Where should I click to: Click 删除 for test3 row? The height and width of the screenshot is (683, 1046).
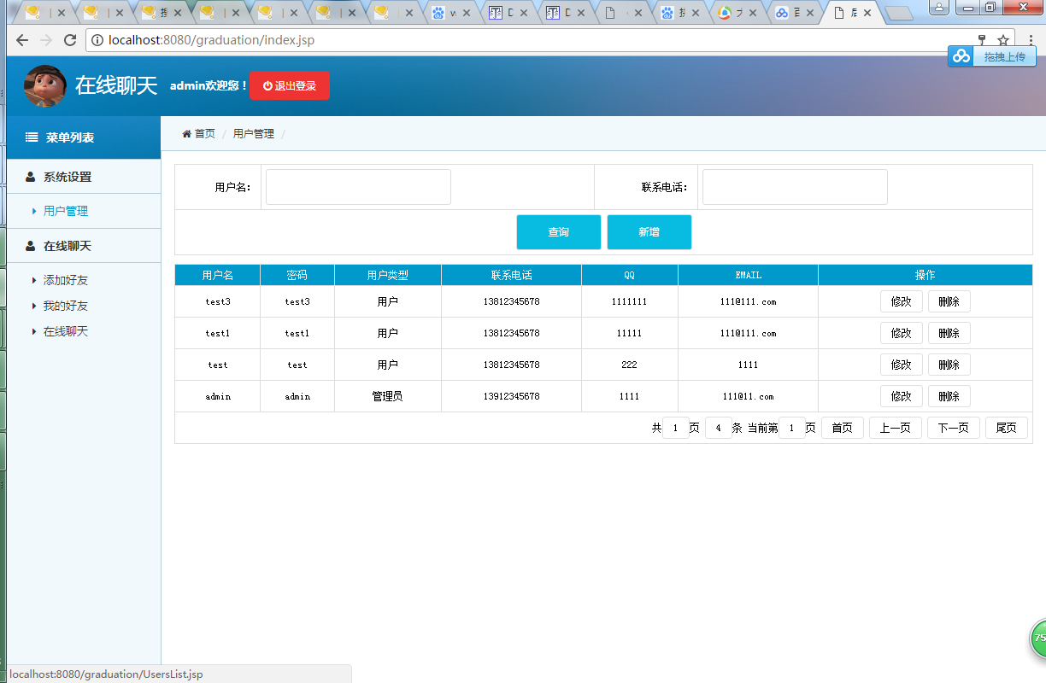click(949, 301)
